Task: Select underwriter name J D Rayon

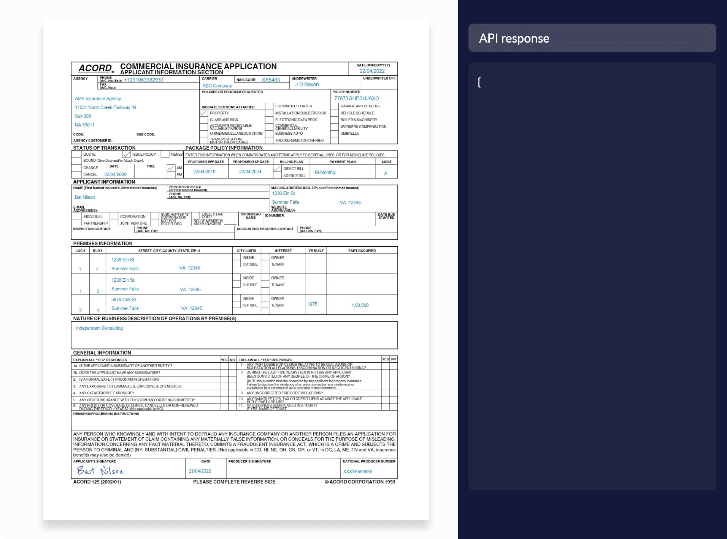Action: click(x=307, y=85)
